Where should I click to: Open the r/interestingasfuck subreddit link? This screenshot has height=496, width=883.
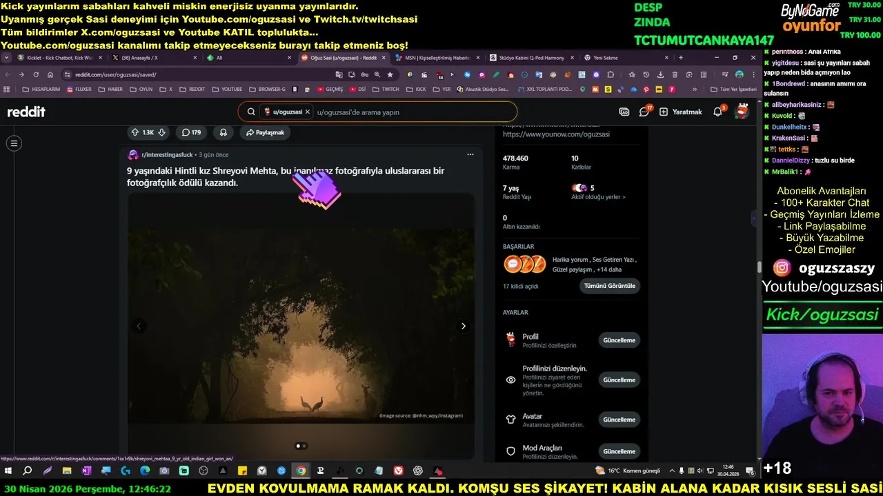tap(167, 154)
